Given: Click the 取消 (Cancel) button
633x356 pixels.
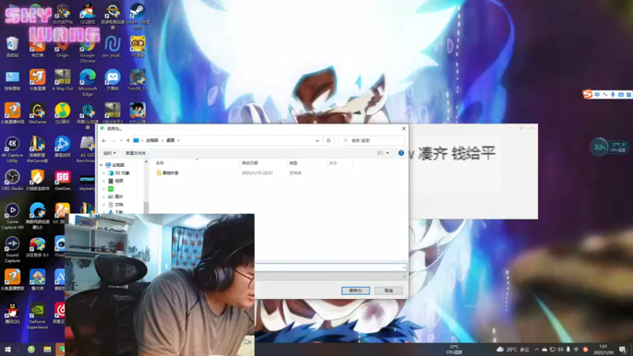Looking at the screenshot, I should [x=389, y=290].
